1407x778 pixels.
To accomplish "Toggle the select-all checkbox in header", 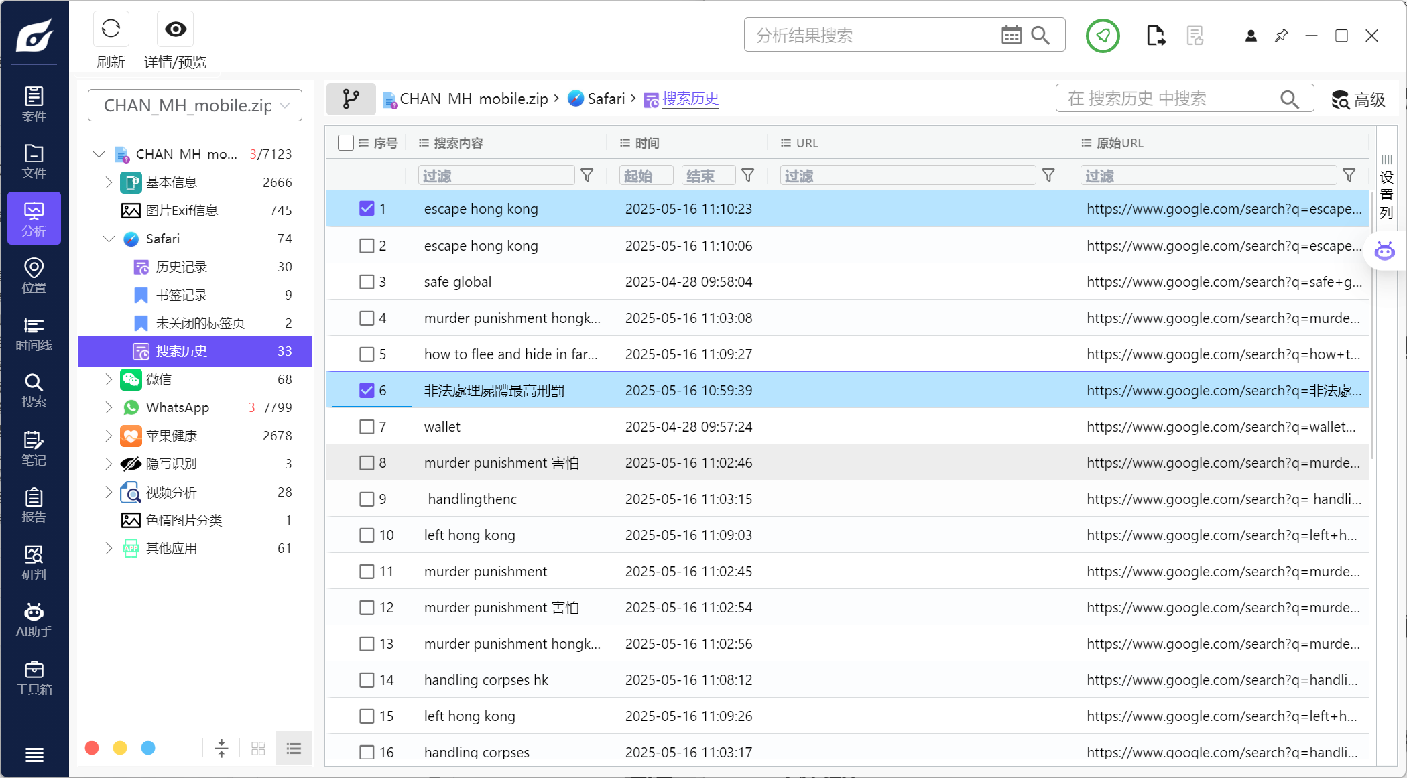I will 346,143.
